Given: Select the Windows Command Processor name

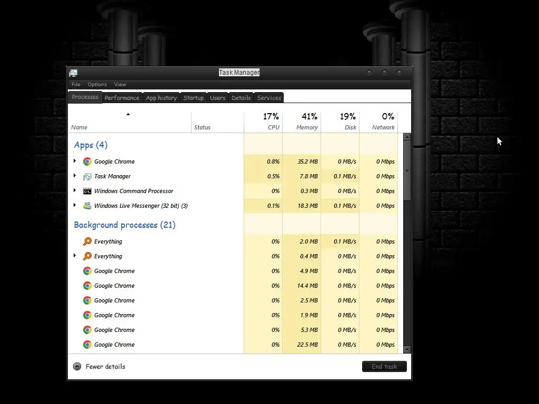Looking at the screenshot, I should tap(134, 191).
